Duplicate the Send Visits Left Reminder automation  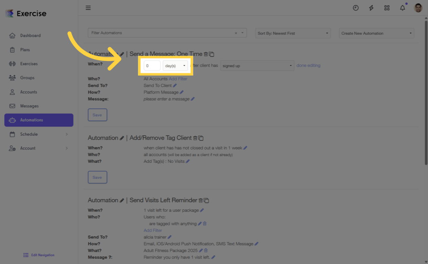click(206, 200)
